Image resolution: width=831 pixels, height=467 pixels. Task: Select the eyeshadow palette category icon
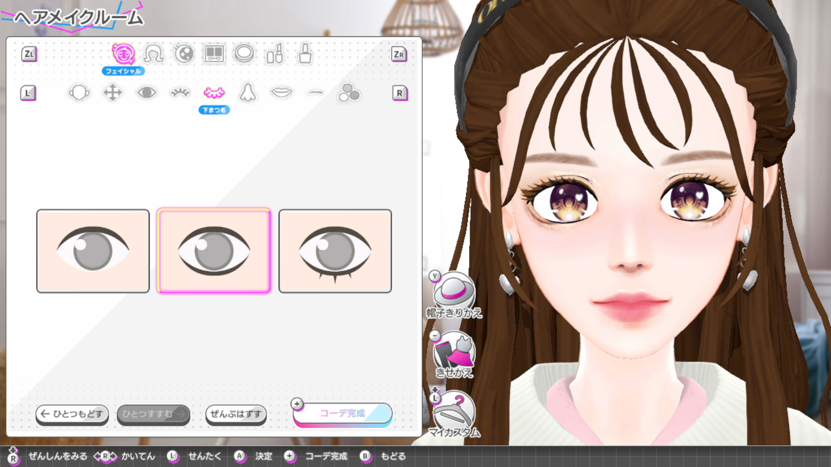point(214,54)
